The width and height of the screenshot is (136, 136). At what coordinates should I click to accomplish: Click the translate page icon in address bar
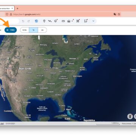tap(115, 14)
